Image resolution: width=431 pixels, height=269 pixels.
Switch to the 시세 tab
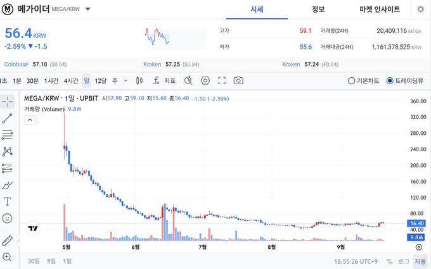257,9
